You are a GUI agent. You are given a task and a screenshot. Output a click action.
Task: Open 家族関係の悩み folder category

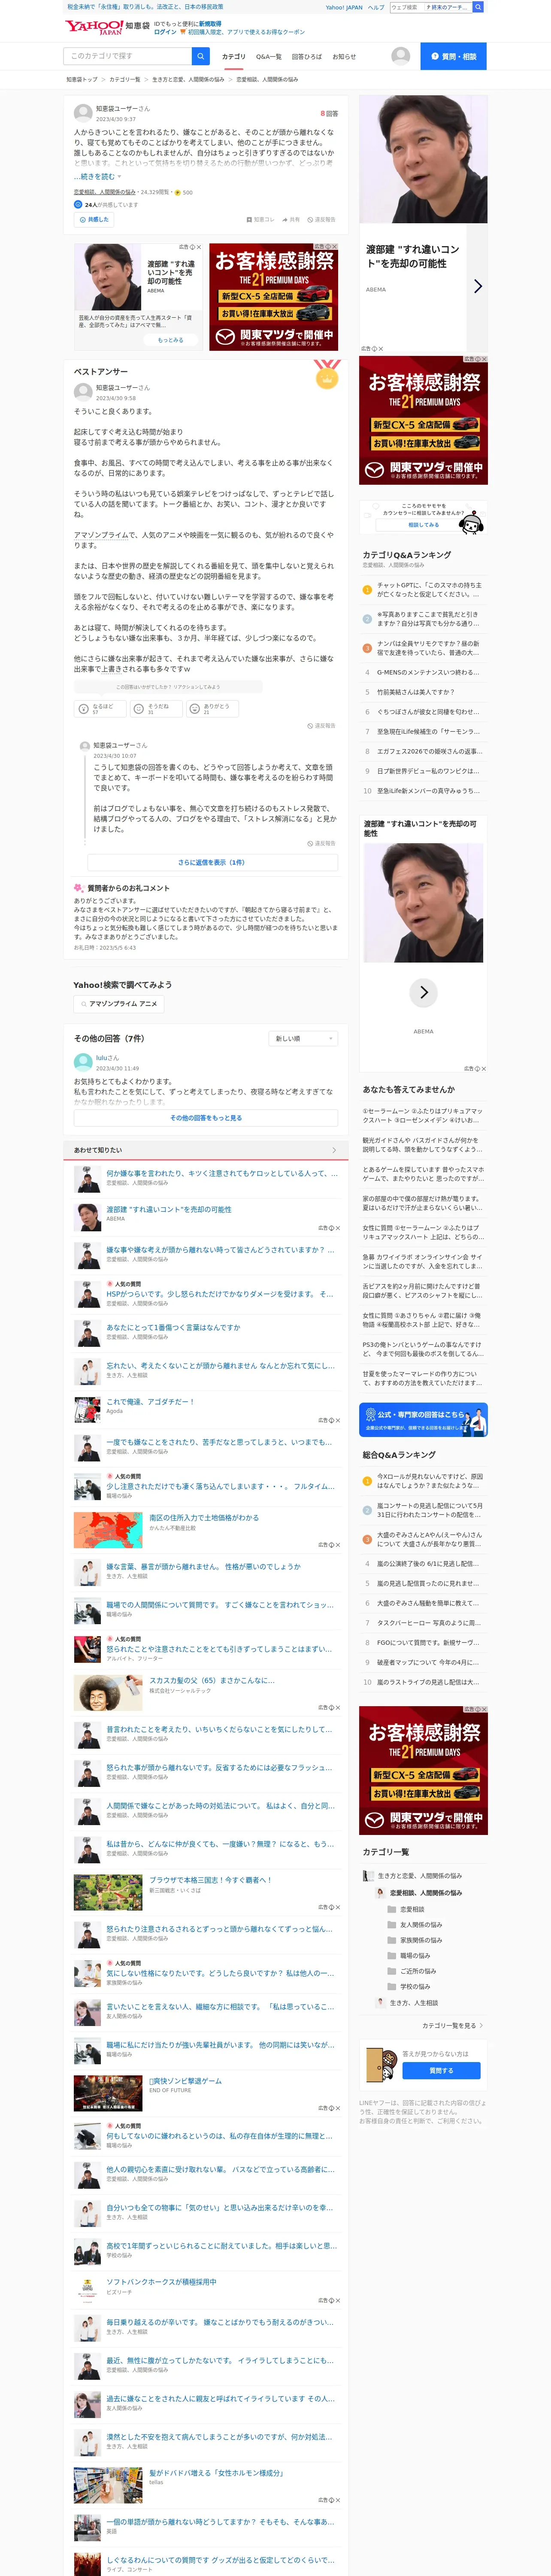pos(415,1940)
